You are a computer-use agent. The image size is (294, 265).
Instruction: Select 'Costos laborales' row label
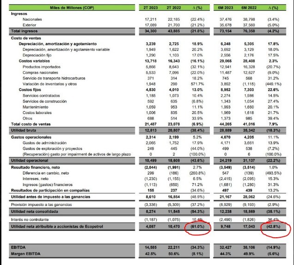(37, 113)
